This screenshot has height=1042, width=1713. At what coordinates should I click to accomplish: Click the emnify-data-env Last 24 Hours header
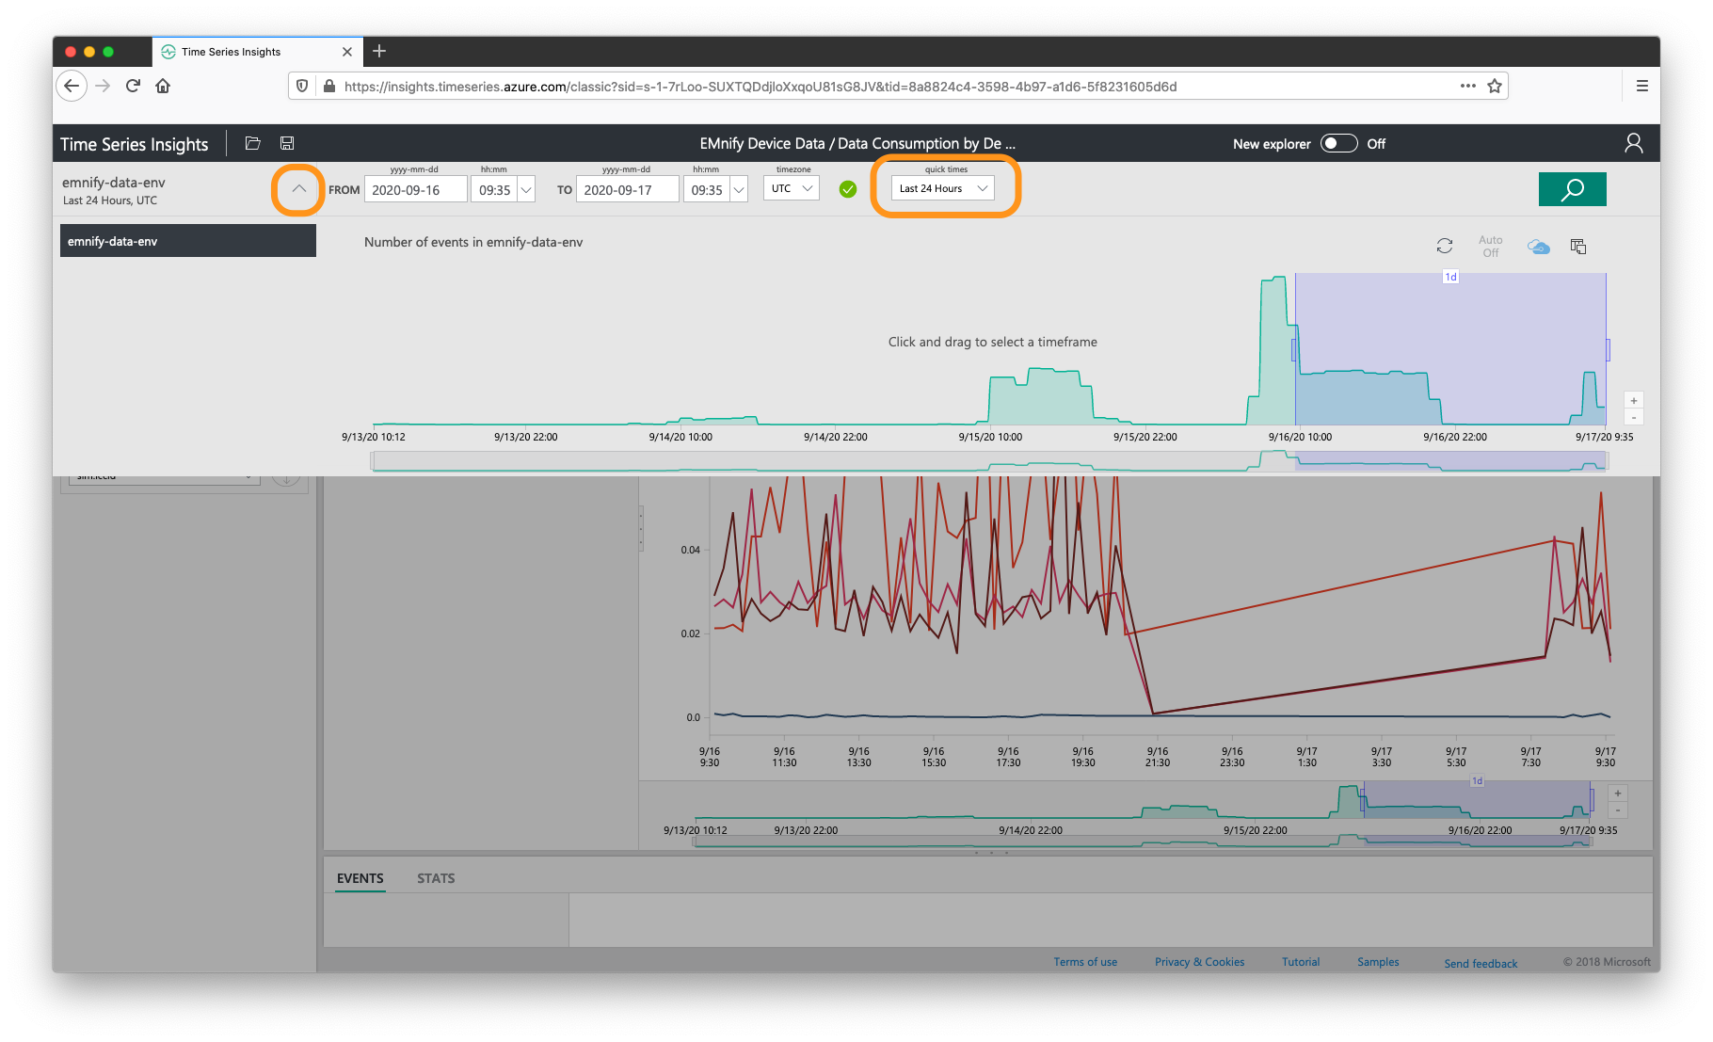[114, 190]
